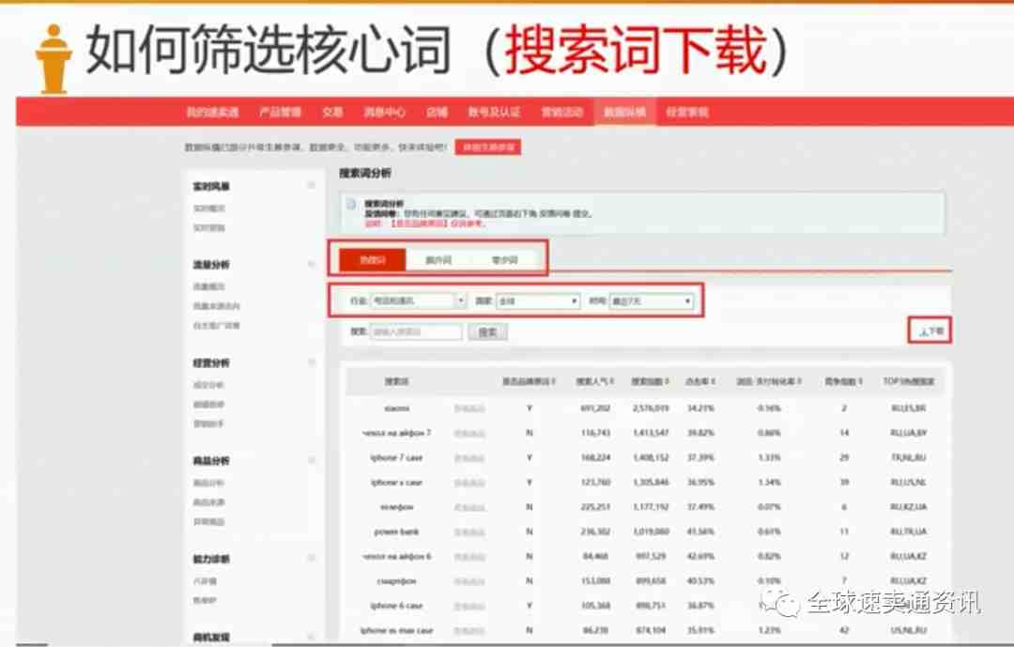Open the 行业 industry dropdown
1014x647 pixels.
click(x=419, y=300)
